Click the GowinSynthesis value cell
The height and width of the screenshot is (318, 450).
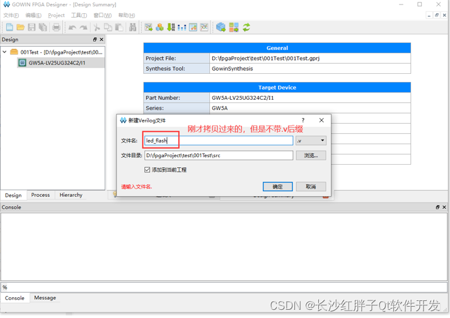pos(310,69)
